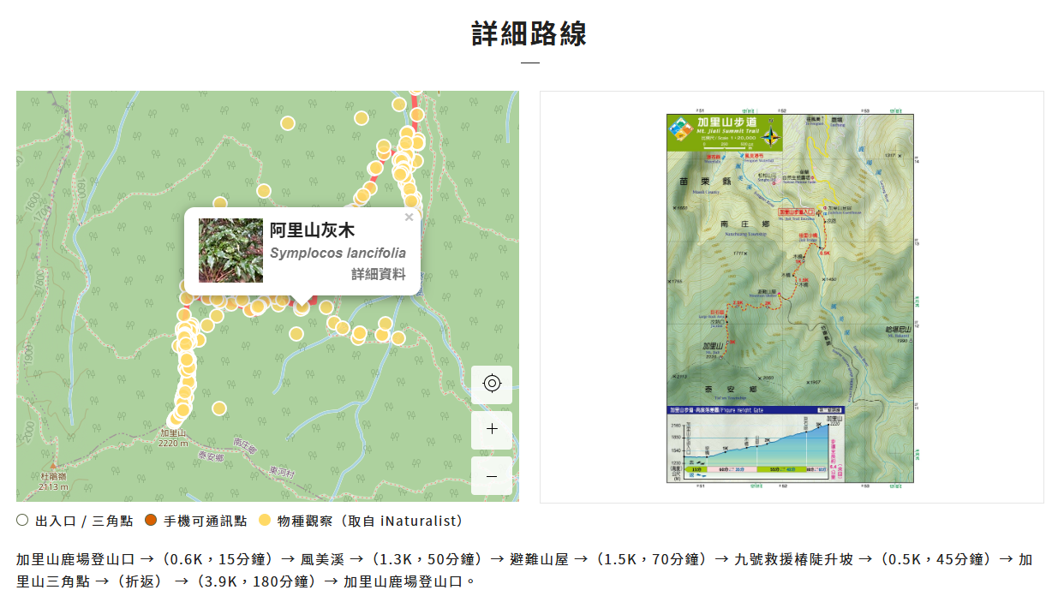Screen dimensions: 1052x608
Task: Zoom in the map with plus button
Action: click(x=492, y=430)
